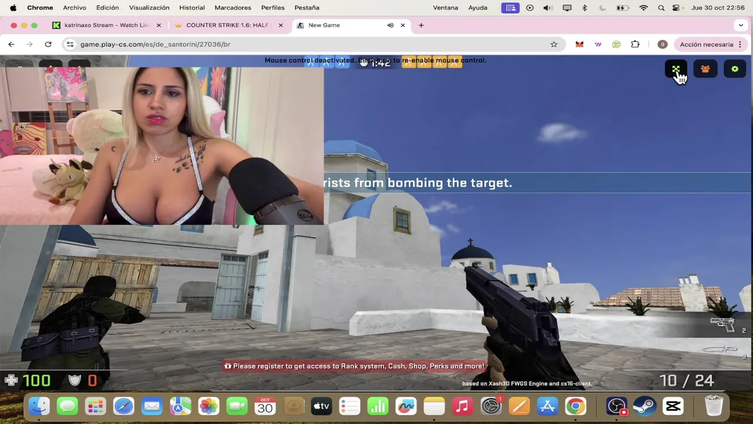753x424 pixels.
Task: Toggle the game's fullscreen button
Action: (676, 69)
